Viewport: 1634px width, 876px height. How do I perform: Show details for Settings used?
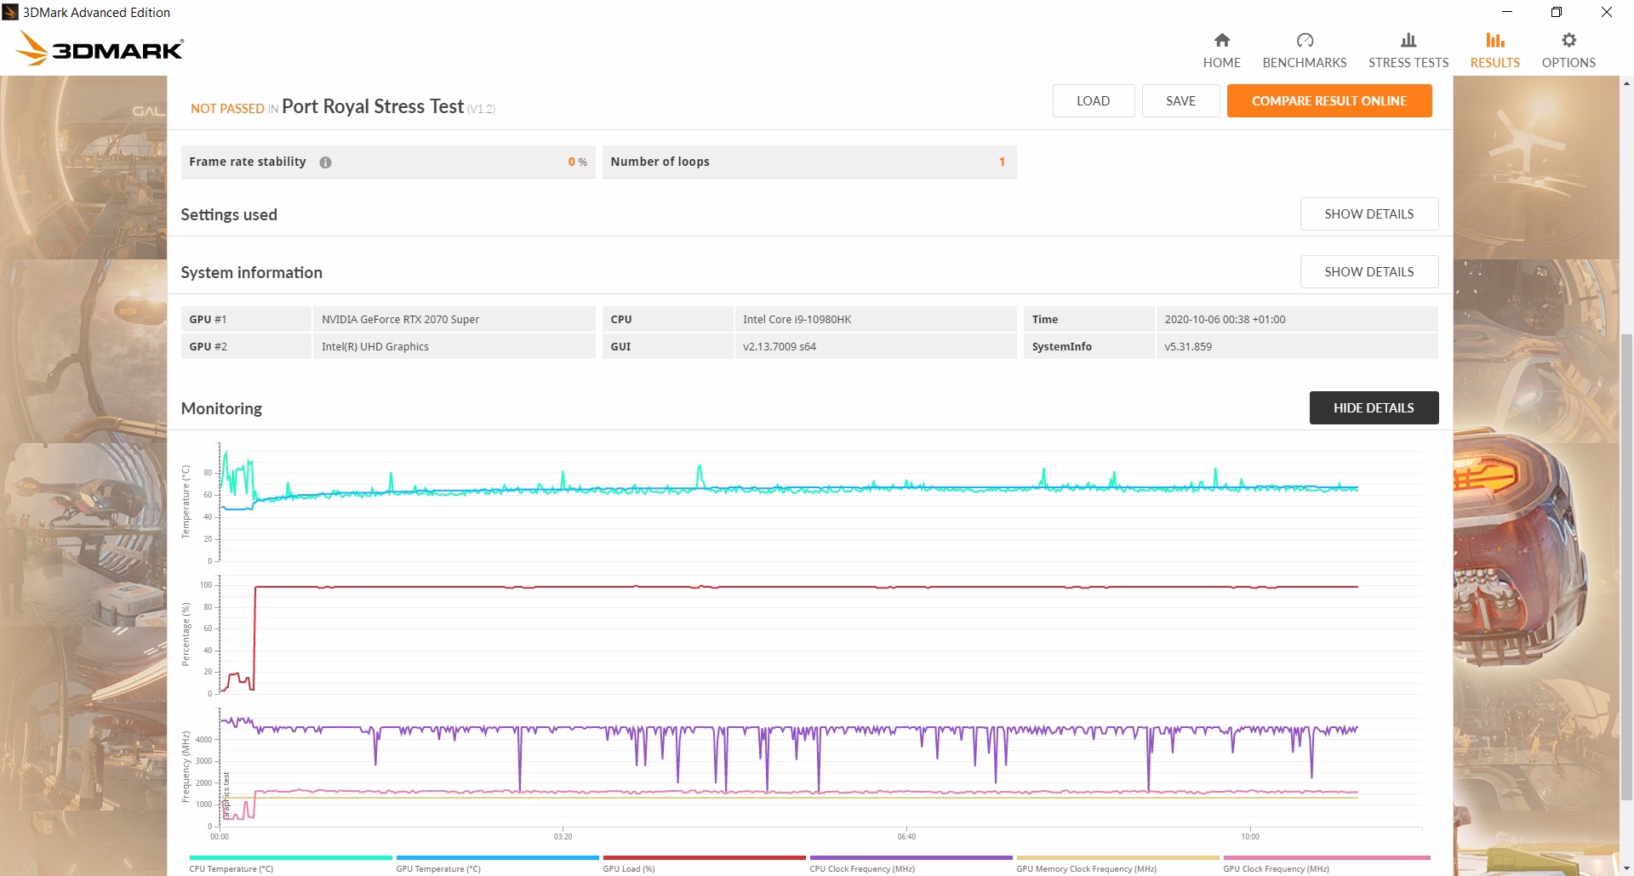pos(1368,213)
